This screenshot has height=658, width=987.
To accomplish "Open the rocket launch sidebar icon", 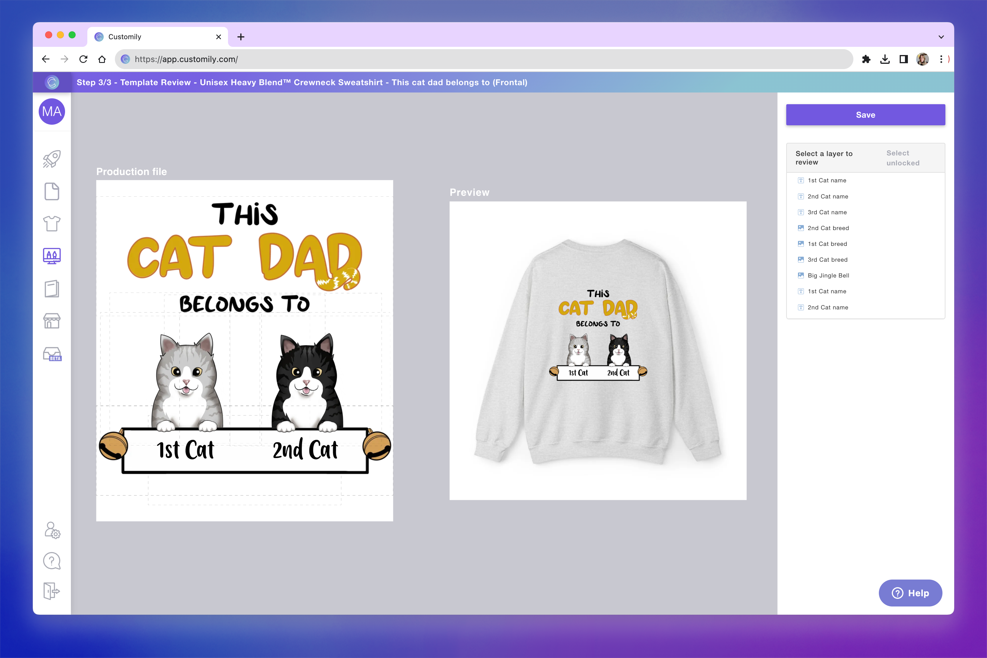I will click(51, 159).
